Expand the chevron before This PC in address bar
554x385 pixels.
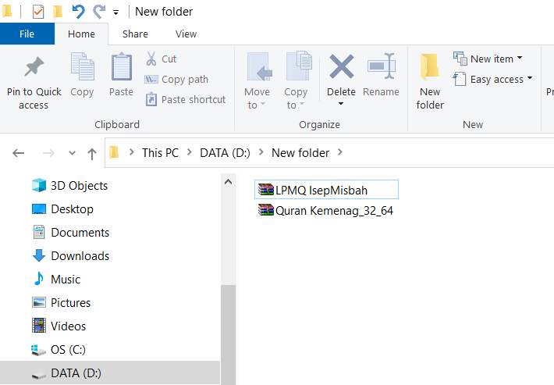coord(131,152)
